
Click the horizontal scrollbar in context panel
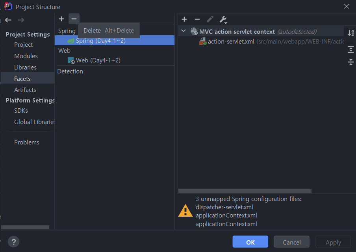pos(245,191)
